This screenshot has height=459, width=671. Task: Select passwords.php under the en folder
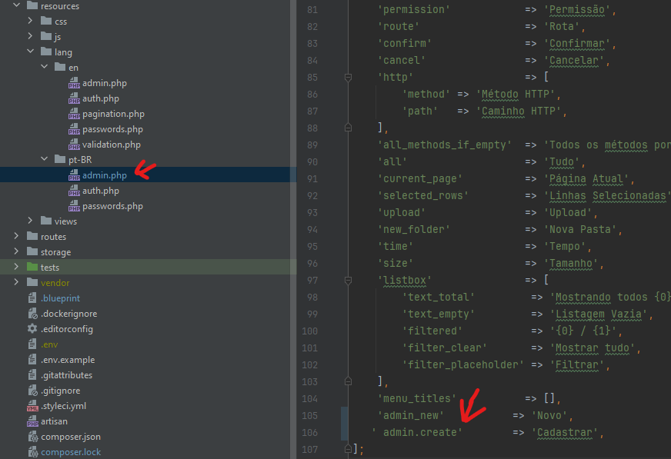114,128
